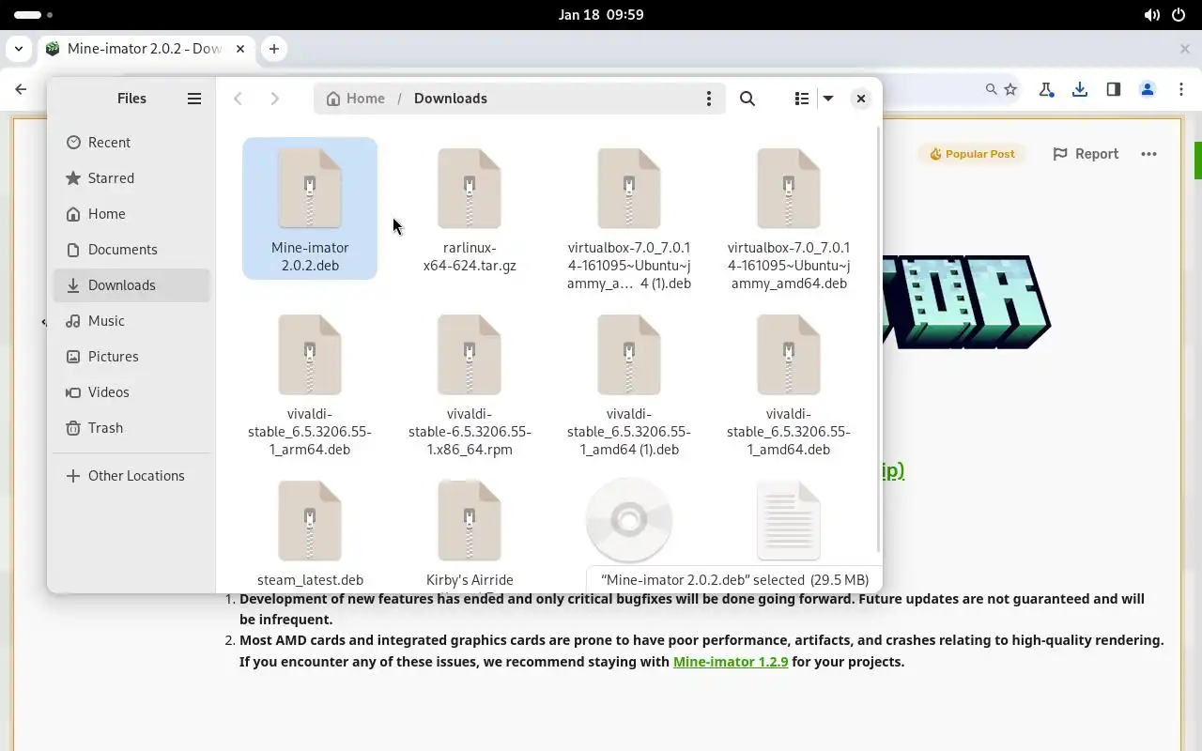Viewport: 1202px width, 751px height.
Task: Select the Mine-imator 2.0.2.deb file
Action: pyautogui.click(x=310, y=208)
